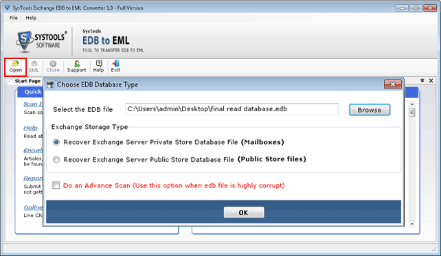Click the Exit toolbar icon
Screen dimensions: 441x256
(x=115, y=67)
